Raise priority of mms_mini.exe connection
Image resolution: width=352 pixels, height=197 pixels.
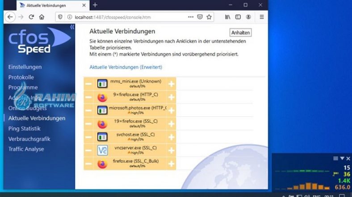point(171,84)
